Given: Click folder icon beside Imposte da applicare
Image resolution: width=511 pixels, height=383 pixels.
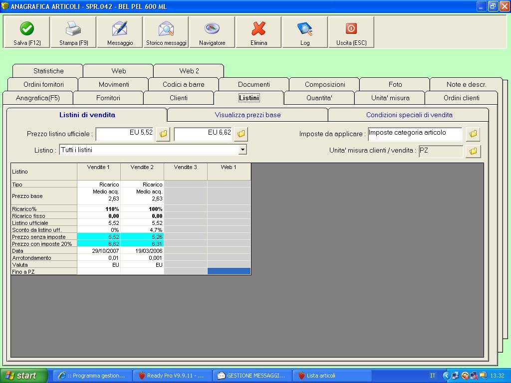Looking at the screenshot, I should tap(473, 134).
